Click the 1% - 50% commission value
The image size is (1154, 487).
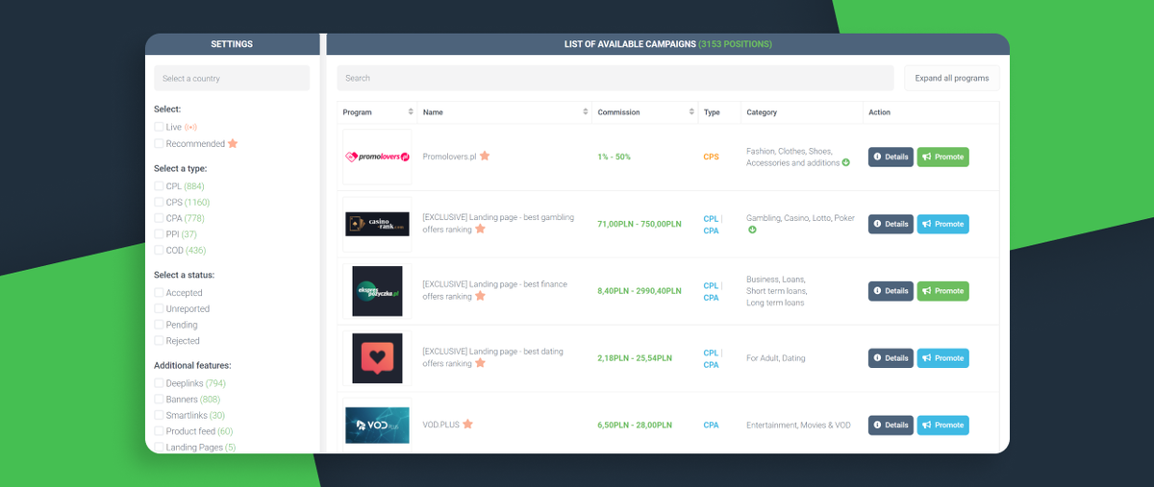(615, 157)
